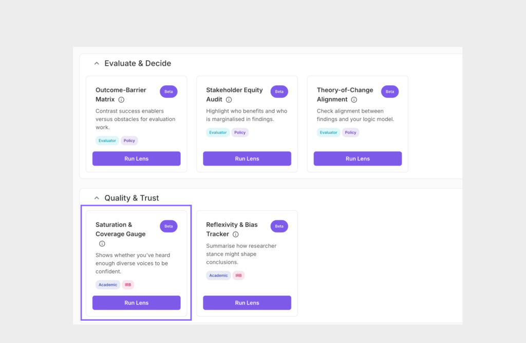This screenshot has width=526, height=343.
Task: Run the Reflexivity & Bias Tracker lens
Action: pos(247,303)
